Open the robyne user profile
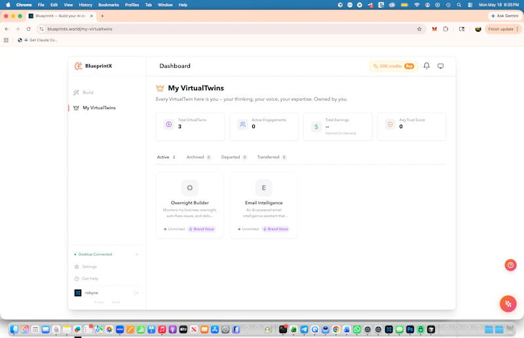Image resolution: width=524 pixels, height=338 pixels. [x=91, y=293]
